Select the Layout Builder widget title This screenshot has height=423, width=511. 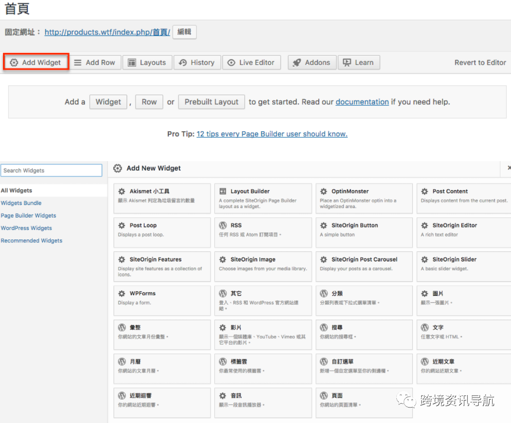(250, 192)
